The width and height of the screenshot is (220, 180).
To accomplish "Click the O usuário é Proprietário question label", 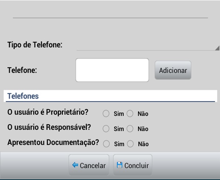I will [x=48, y=112].
